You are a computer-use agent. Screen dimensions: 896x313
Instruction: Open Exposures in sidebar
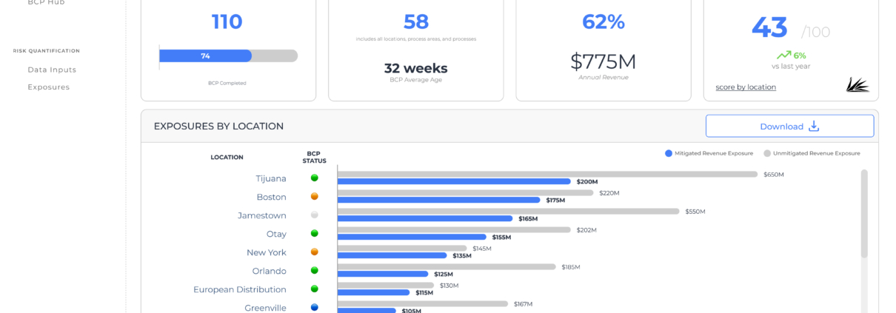49,87
